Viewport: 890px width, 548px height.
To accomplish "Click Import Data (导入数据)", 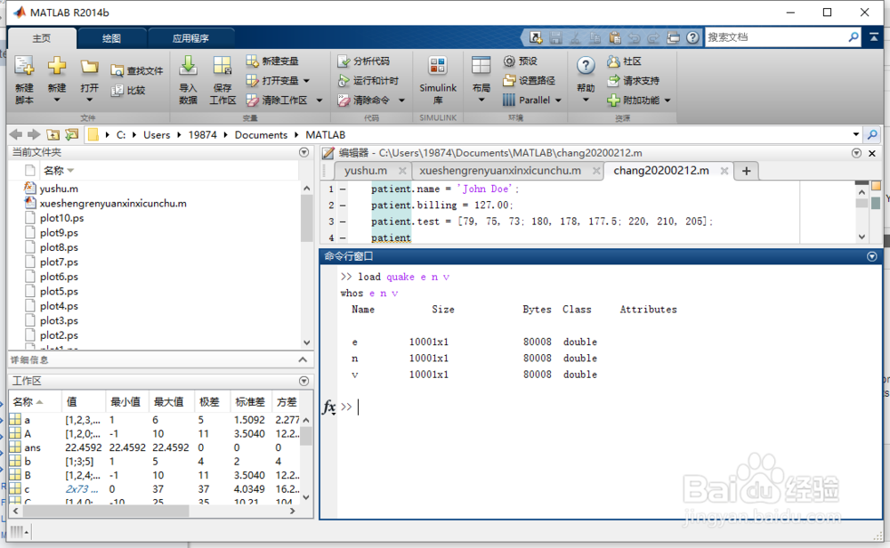I will coord(188,81).
